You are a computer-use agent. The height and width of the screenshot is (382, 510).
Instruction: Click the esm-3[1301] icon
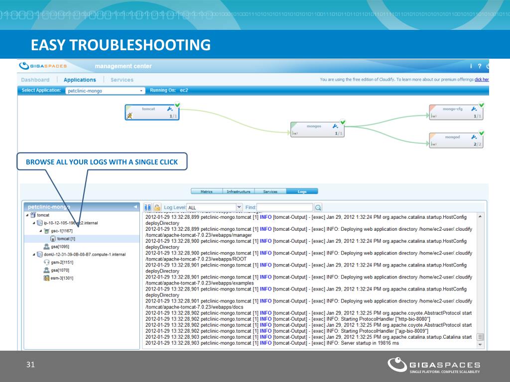coord(46,278)
